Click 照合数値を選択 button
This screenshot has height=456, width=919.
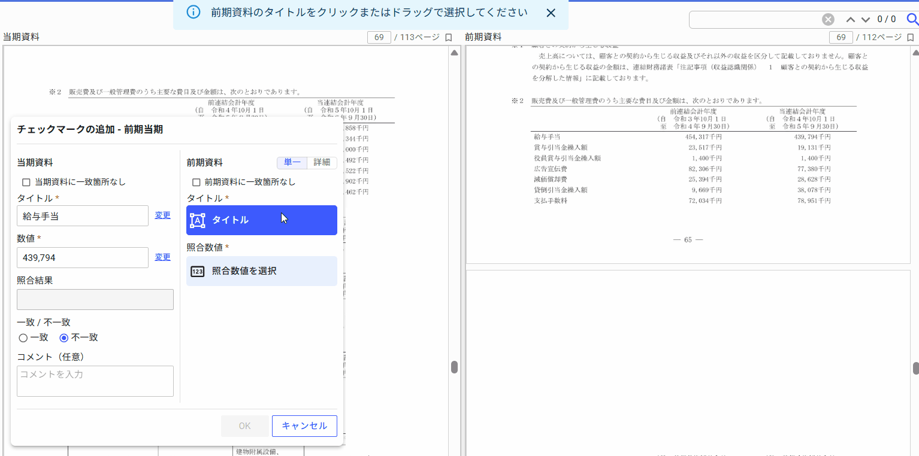click(262, 271)
